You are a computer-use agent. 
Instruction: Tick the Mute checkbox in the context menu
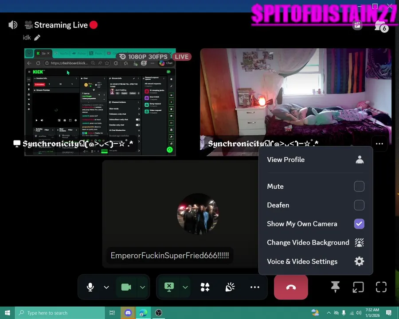tap(359, 186)
